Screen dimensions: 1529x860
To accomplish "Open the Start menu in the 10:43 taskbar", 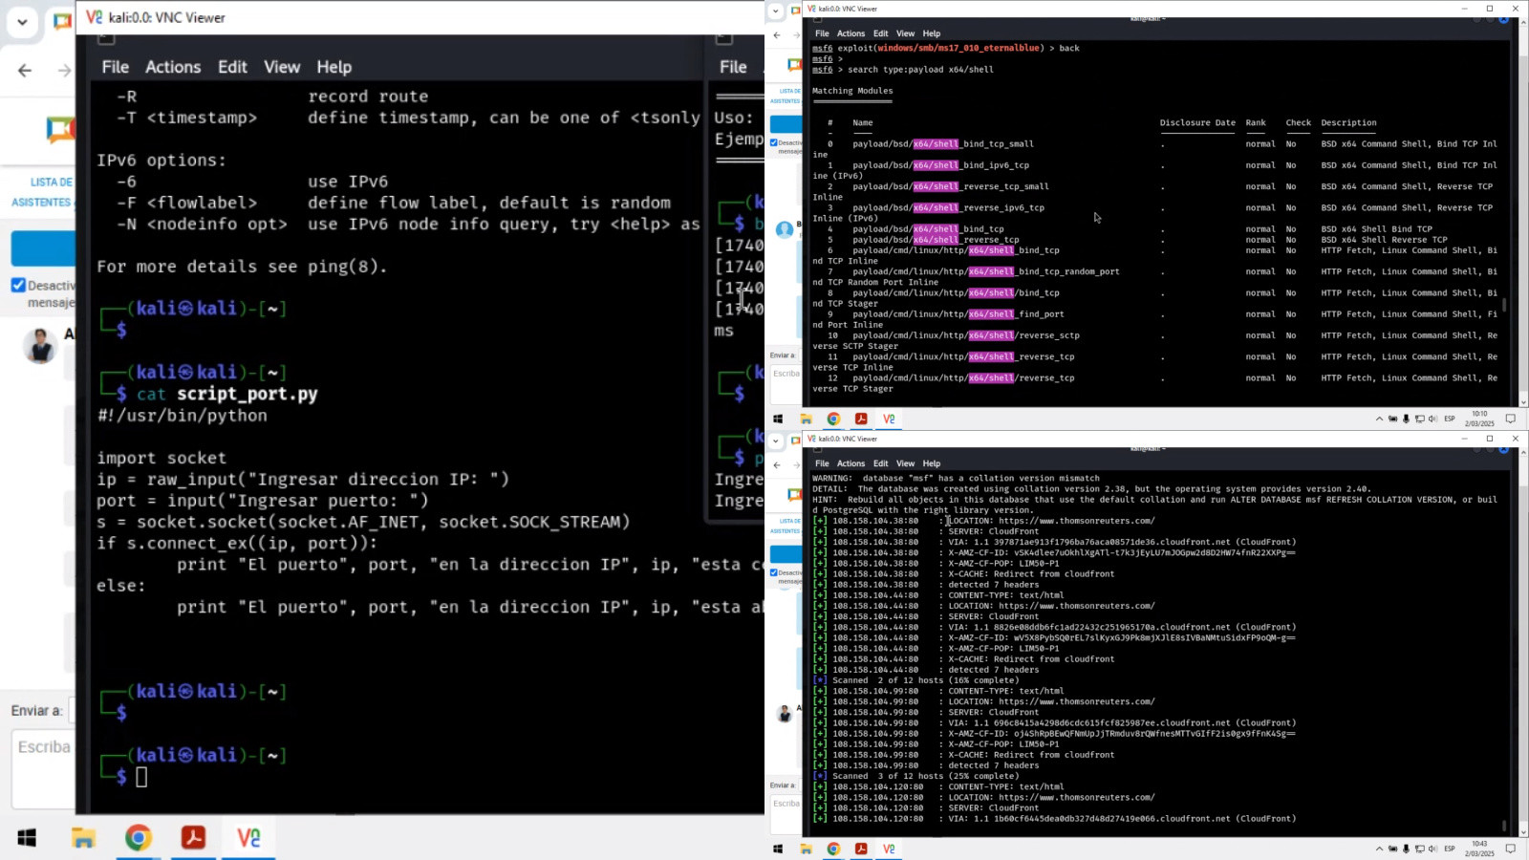I will [778, 849].
